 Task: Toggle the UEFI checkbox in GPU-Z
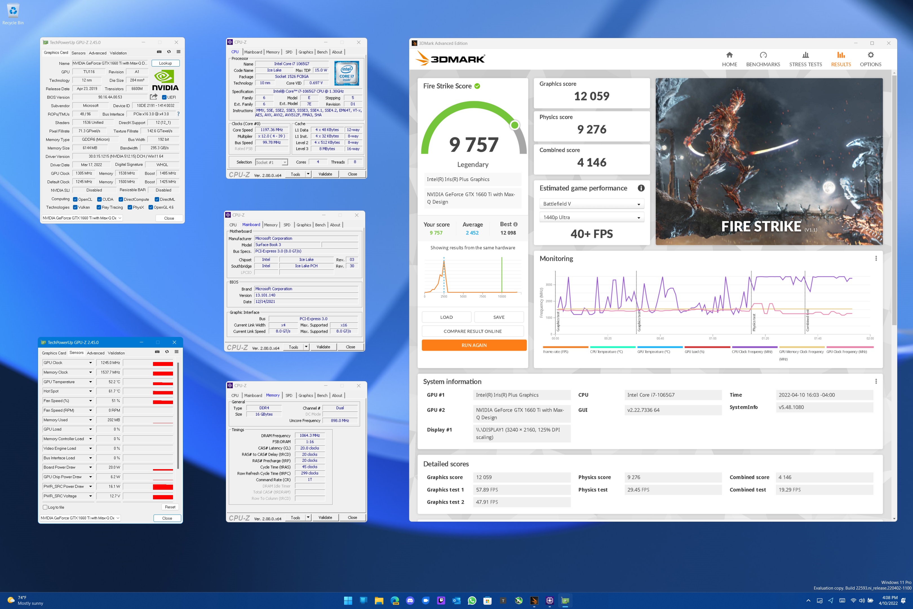coord(164,97)
